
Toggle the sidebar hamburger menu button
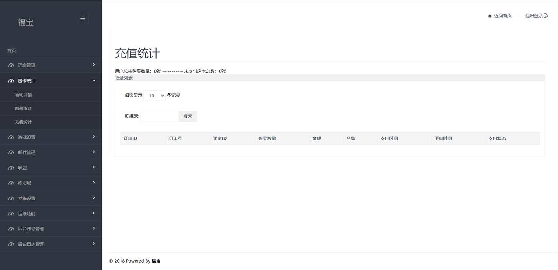(83, 18)
